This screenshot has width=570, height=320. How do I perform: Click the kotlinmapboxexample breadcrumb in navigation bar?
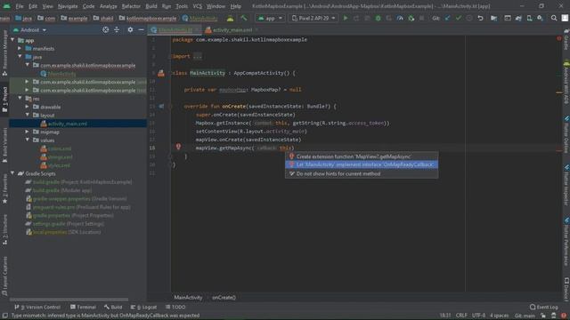148,18
